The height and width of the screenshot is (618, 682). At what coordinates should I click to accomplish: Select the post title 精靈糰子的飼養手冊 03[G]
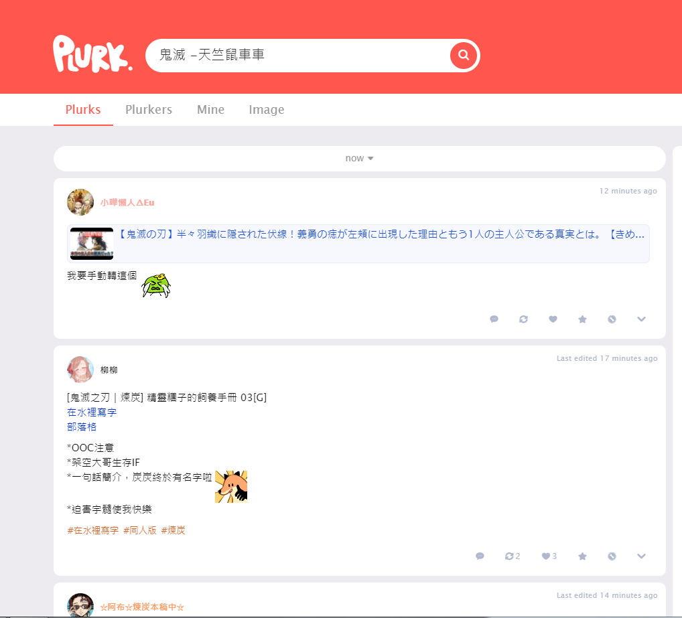pos(206,397)
